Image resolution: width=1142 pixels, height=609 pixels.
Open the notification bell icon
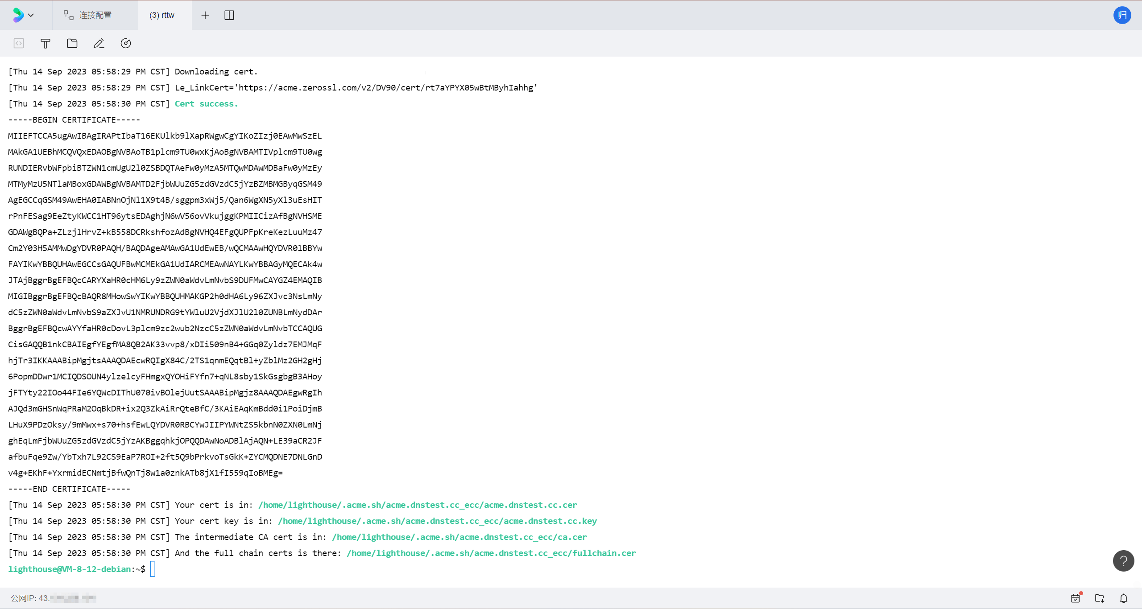(x=1124, y=598)
